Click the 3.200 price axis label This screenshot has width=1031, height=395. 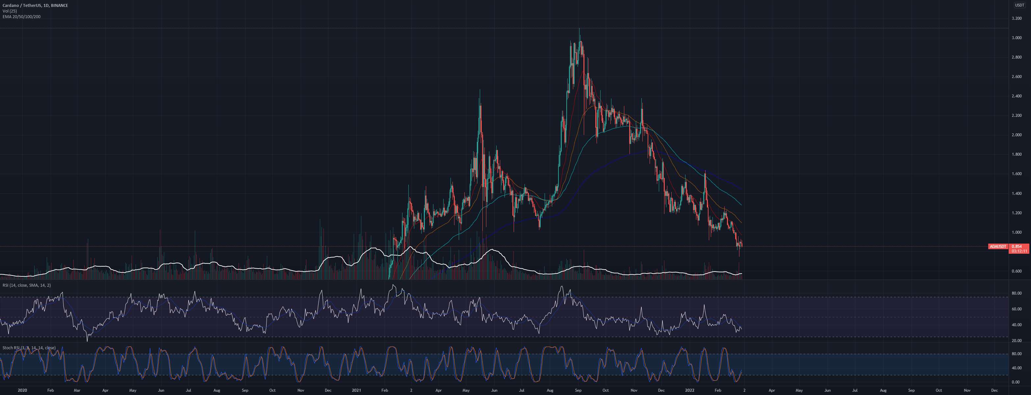coord(1017,18)
